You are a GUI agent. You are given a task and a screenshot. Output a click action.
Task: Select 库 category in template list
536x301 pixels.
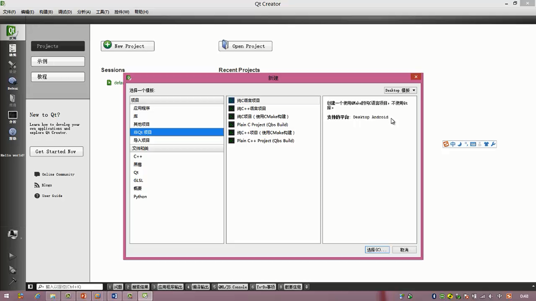177,116
